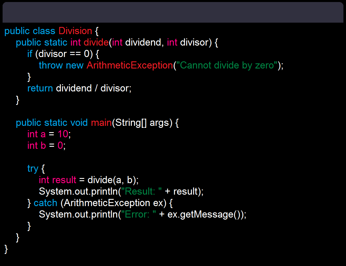Click the "int a" declaration

[36, 134]
